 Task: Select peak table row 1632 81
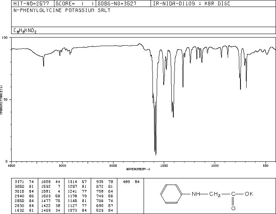24,211
